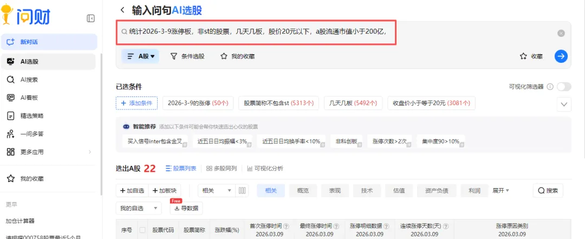Click 加板块 button
This screenshot has height=239, width=585.
tap(165, 190)
